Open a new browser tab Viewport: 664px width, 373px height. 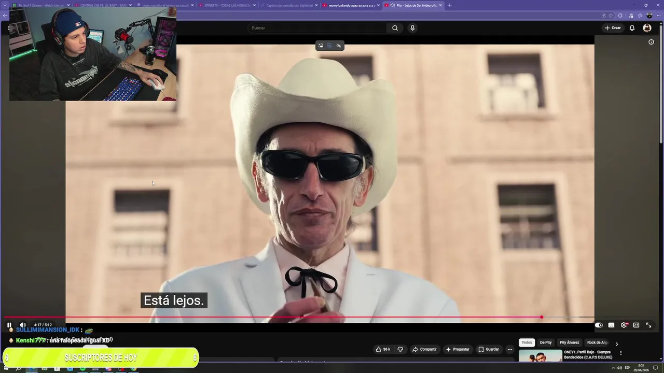pyautogui.click(x=449, y=5)
